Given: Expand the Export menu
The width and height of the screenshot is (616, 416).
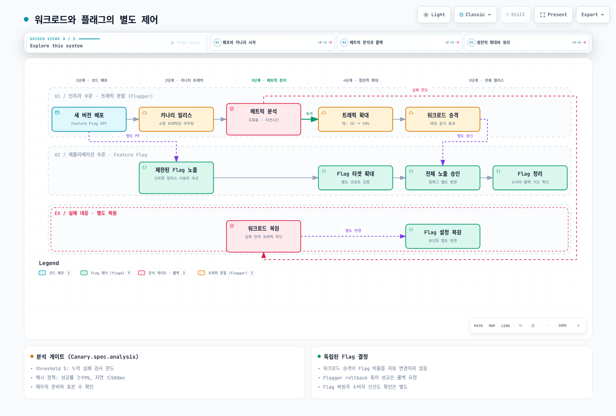Looking at the screenshot, I should coord(593,15).
